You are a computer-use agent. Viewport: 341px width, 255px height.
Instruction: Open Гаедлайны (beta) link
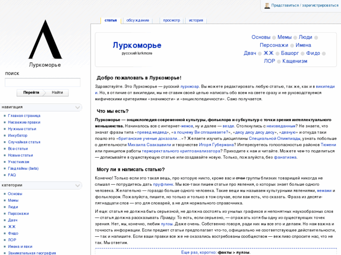(23, 168)
